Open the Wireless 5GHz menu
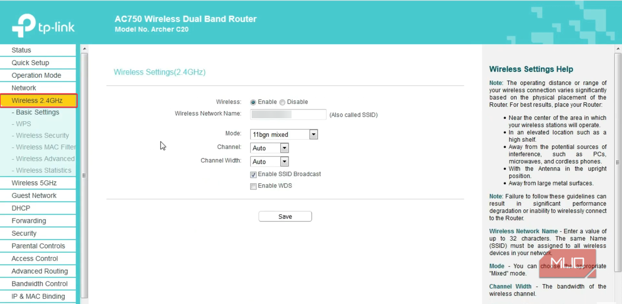This screenshot has height=304, width=622. pyautogui.click(x=38, y=183)
